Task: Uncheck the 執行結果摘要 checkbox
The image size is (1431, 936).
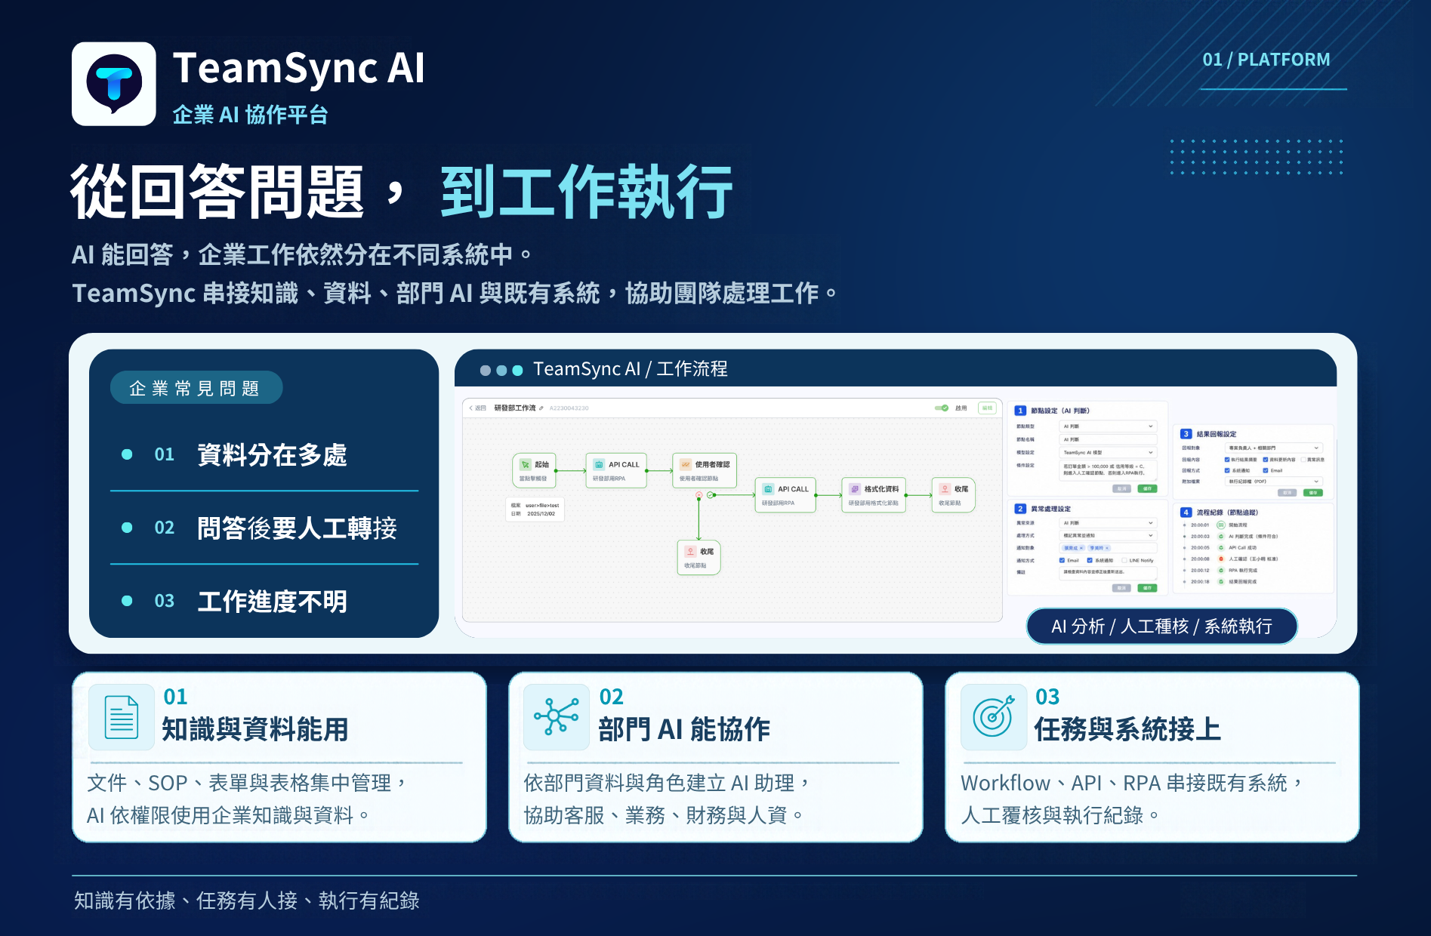Action: point(1227,460)
